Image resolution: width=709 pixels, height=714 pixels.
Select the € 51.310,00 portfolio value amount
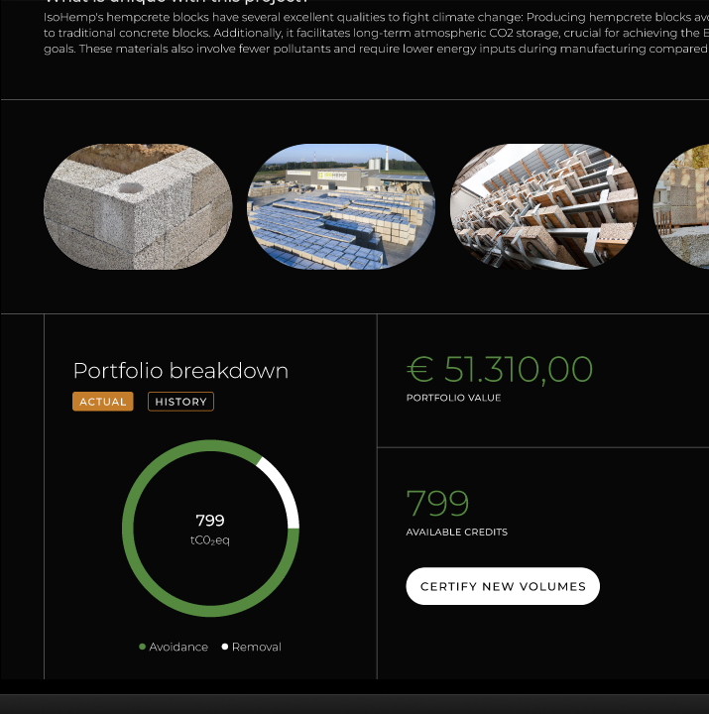pyautogui.click(x=500, y=370)
